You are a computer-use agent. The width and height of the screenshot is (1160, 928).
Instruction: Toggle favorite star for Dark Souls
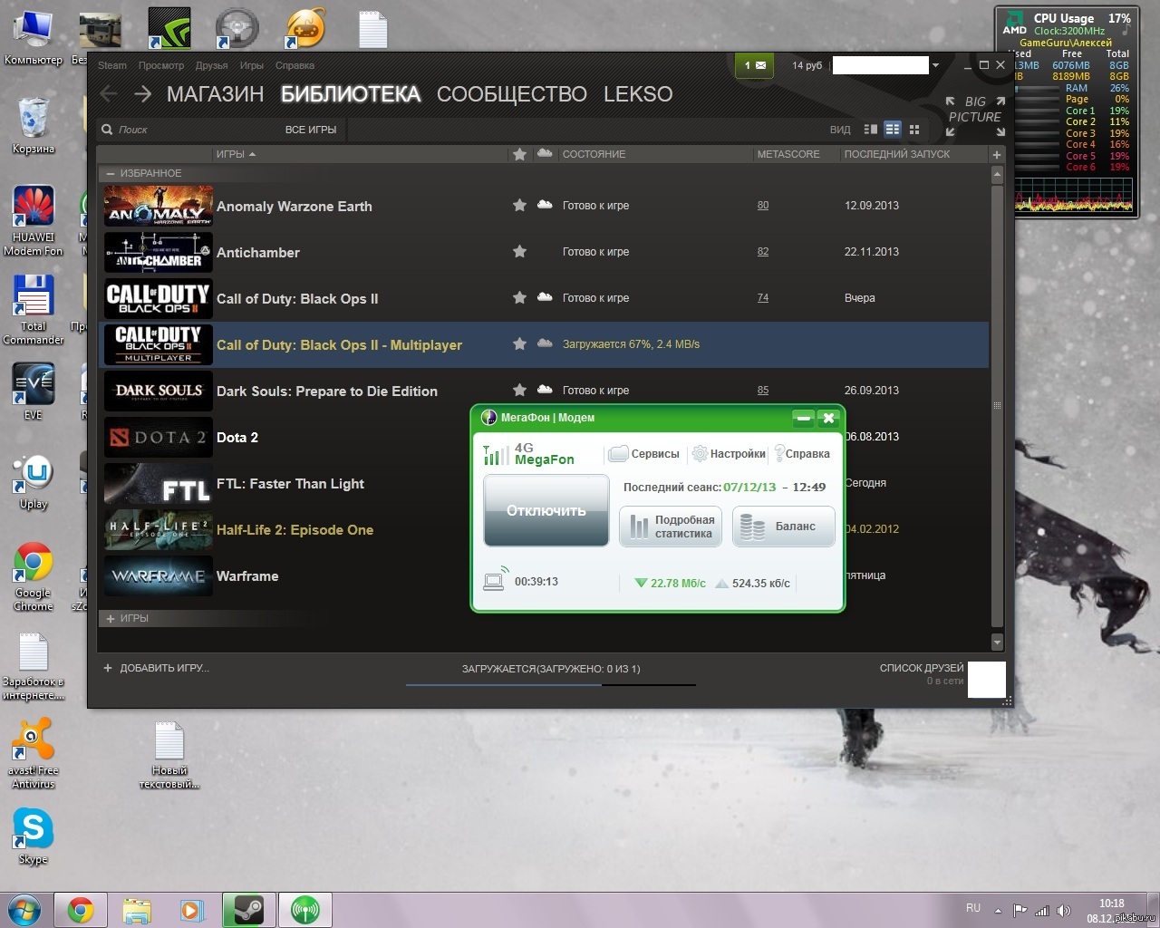[519, 390]
